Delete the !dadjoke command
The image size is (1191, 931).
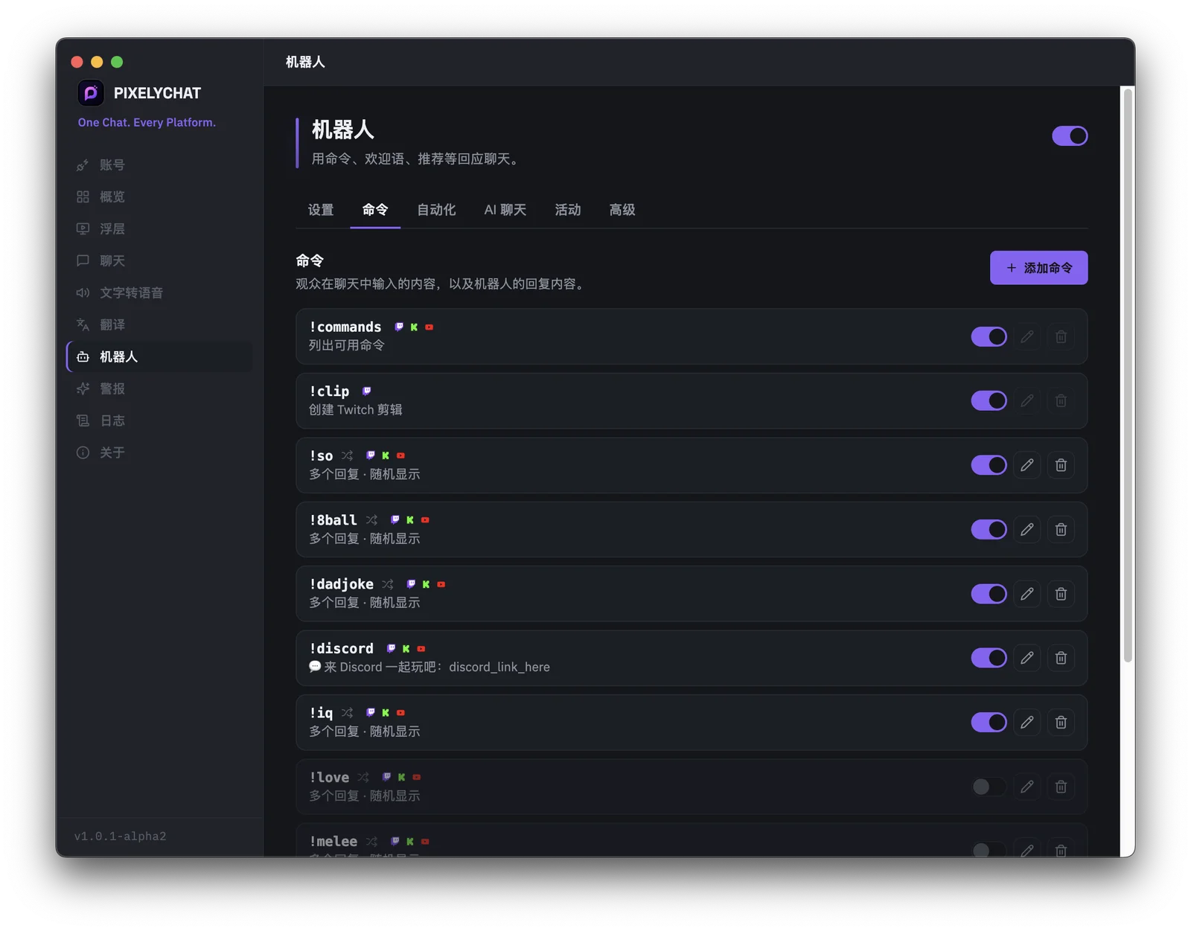pyautogui.click(x=1061, y=594)
